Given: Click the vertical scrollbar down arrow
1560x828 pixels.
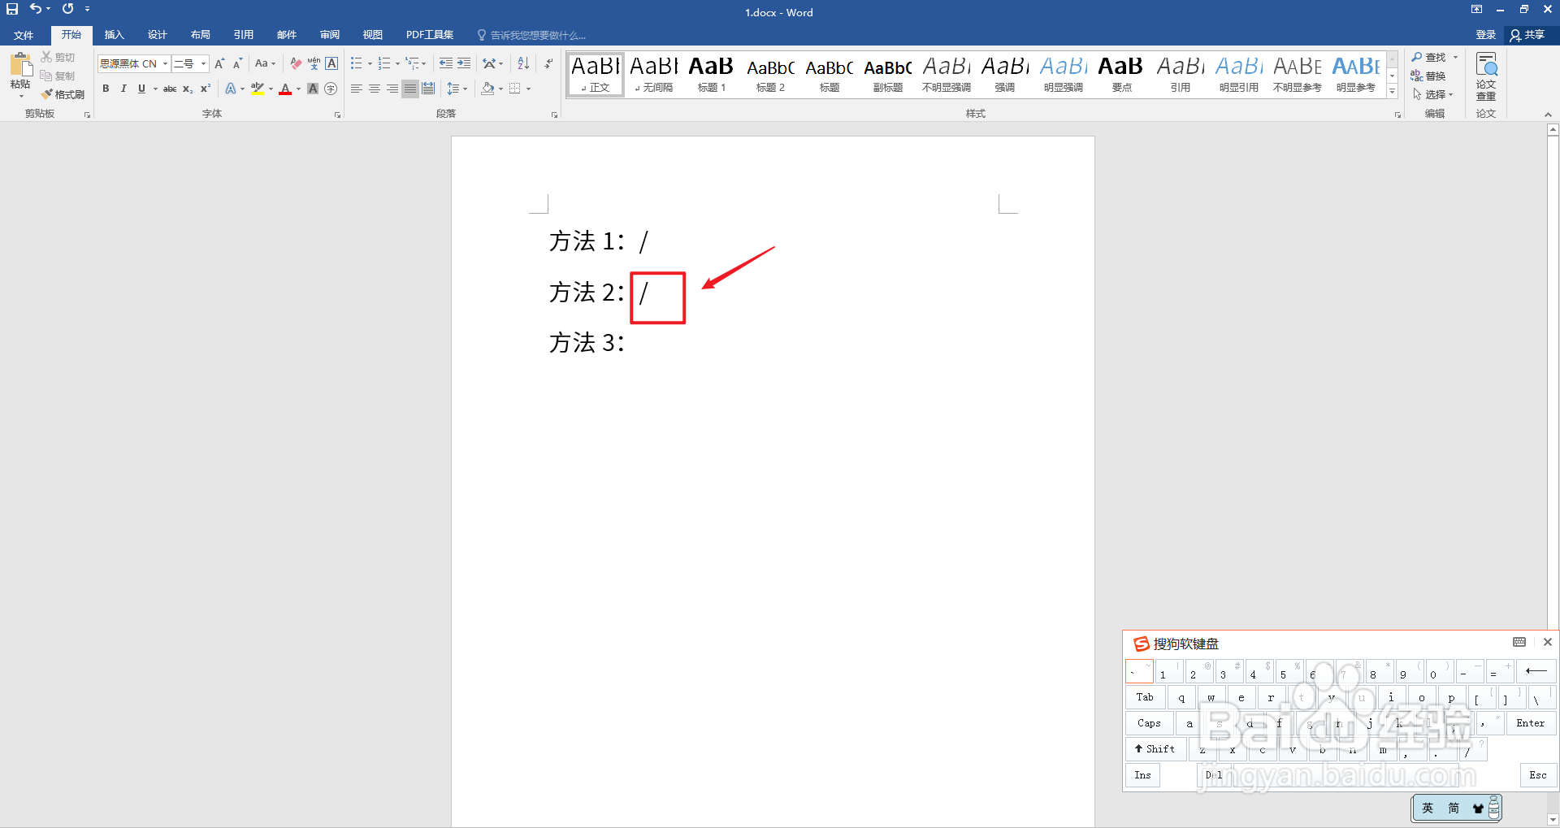Looking at the screenshot, I should tap(1553, 820).
